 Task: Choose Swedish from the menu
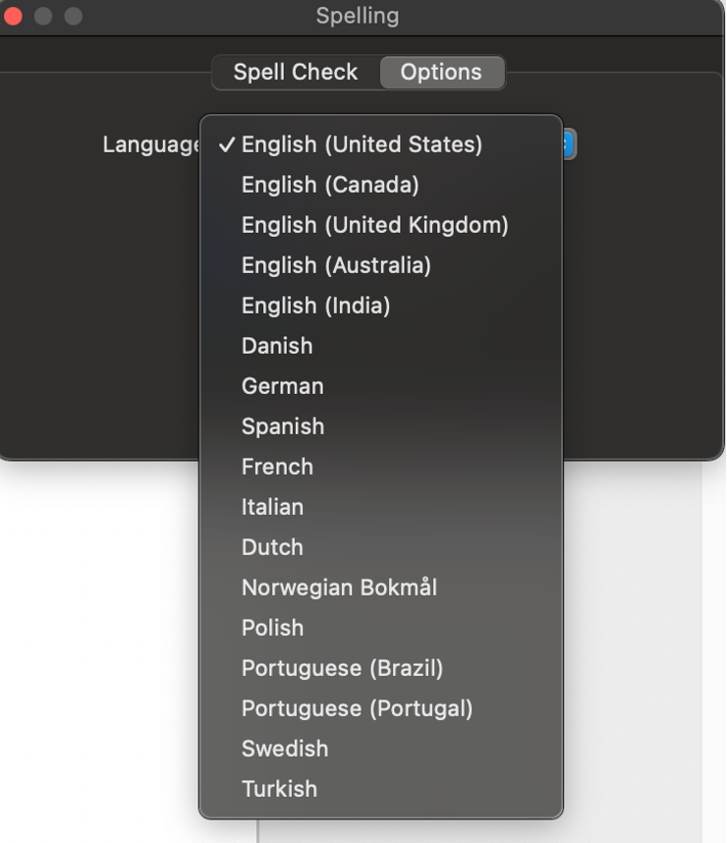(285, 749)
